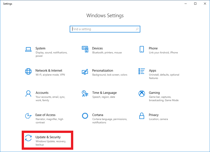This screenshot has height=152, width=210.
Task: Click the Time & Language icon
Action: point(85,93)
